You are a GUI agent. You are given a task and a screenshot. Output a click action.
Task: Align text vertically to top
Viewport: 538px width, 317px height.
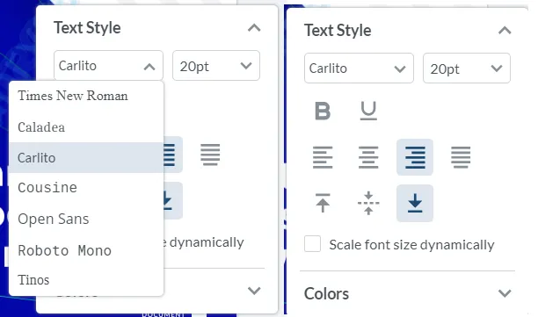tap(323, 203)
